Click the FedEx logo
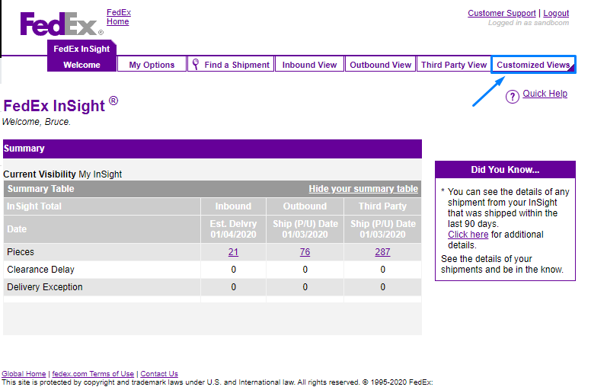Image resolution: width=607 pixels, height=390 pixels. pyautogui.click(x=61, y=24)
